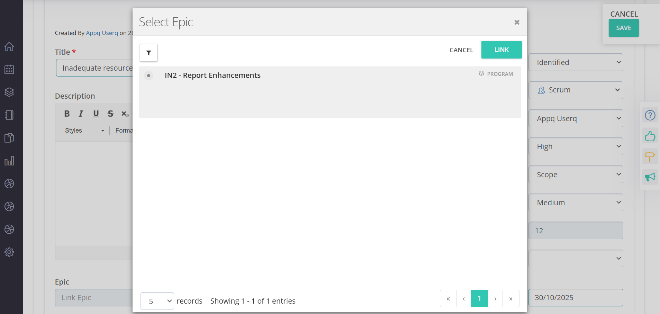Click the LINK button in the dialog
The width and height of the screenshot is (660, 314).
click(501, 50)
